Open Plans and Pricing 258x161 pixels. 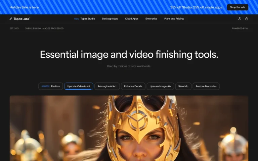tap(174, 19)
